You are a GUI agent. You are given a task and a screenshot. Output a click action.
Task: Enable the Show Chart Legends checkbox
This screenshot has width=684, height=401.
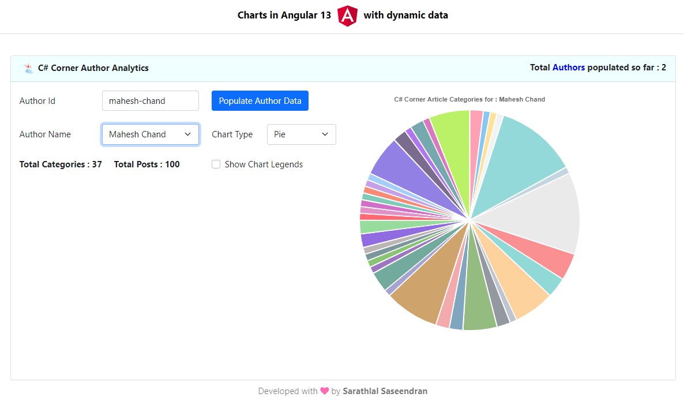tap(216, 164)
